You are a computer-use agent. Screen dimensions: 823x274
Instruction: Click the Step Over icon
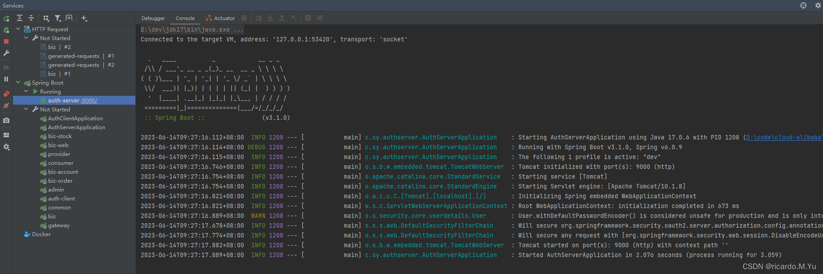click(x=259, y=18)
